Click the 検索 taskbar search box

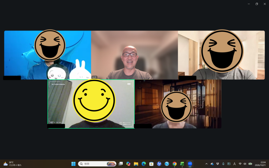tap(97, 164)
